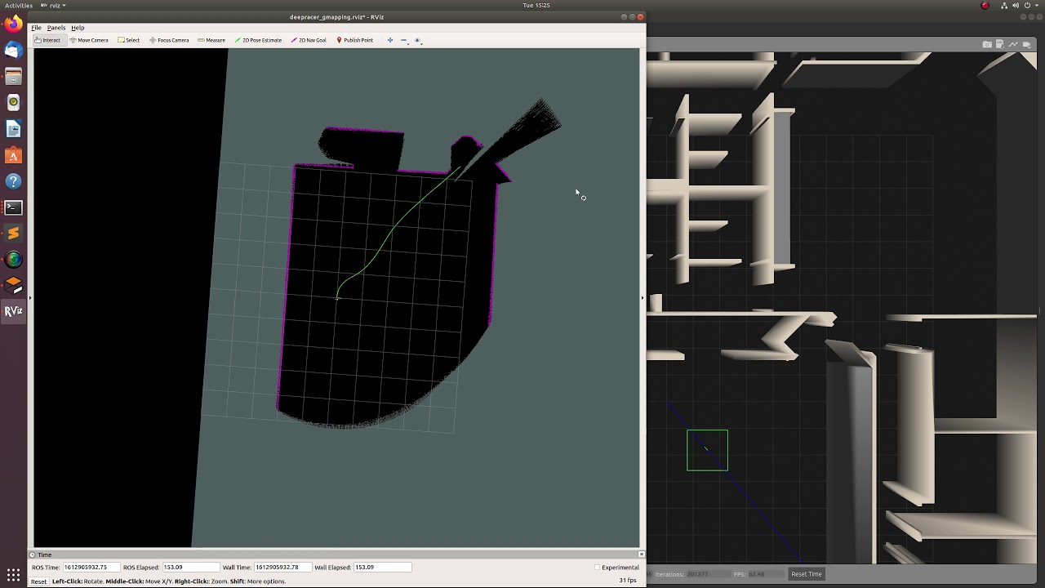
Task: Click the clock showing Tue 15:25
Action: pos(536,5)
